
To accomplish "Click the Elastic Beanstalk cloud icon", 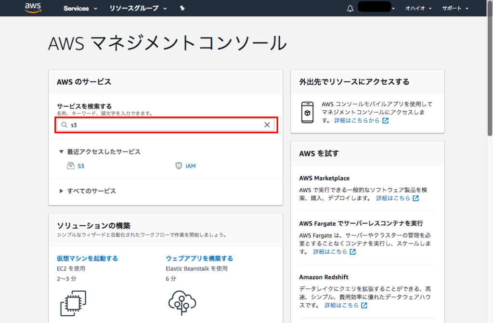I will tap(182, 303).
